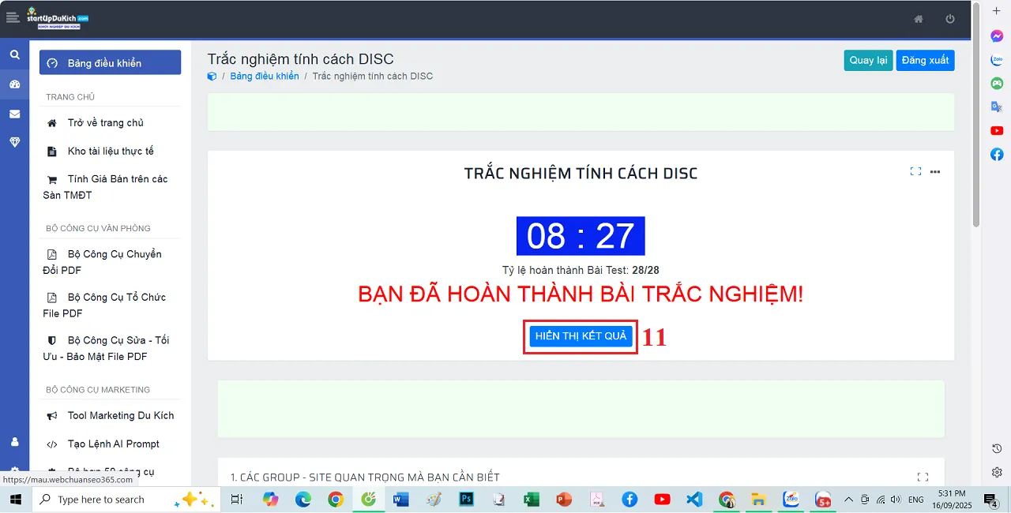
Task: Open Excel on the taskbar
Action: (532, 500)
